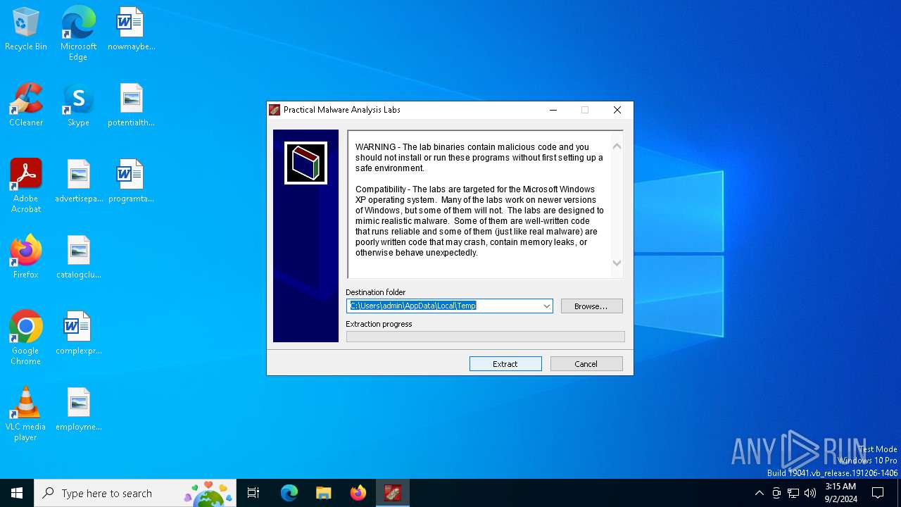Viewport: 901px width, 507px height.
Task: Minimize the Practical Malware Analysis Labs window
Action: pyautogui.click(x=553, y=110)
